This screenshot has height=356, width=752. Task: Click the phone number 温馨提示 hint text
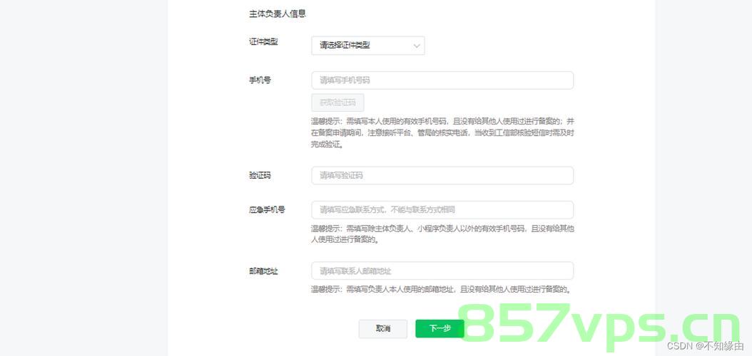click(x=442, y=133)
